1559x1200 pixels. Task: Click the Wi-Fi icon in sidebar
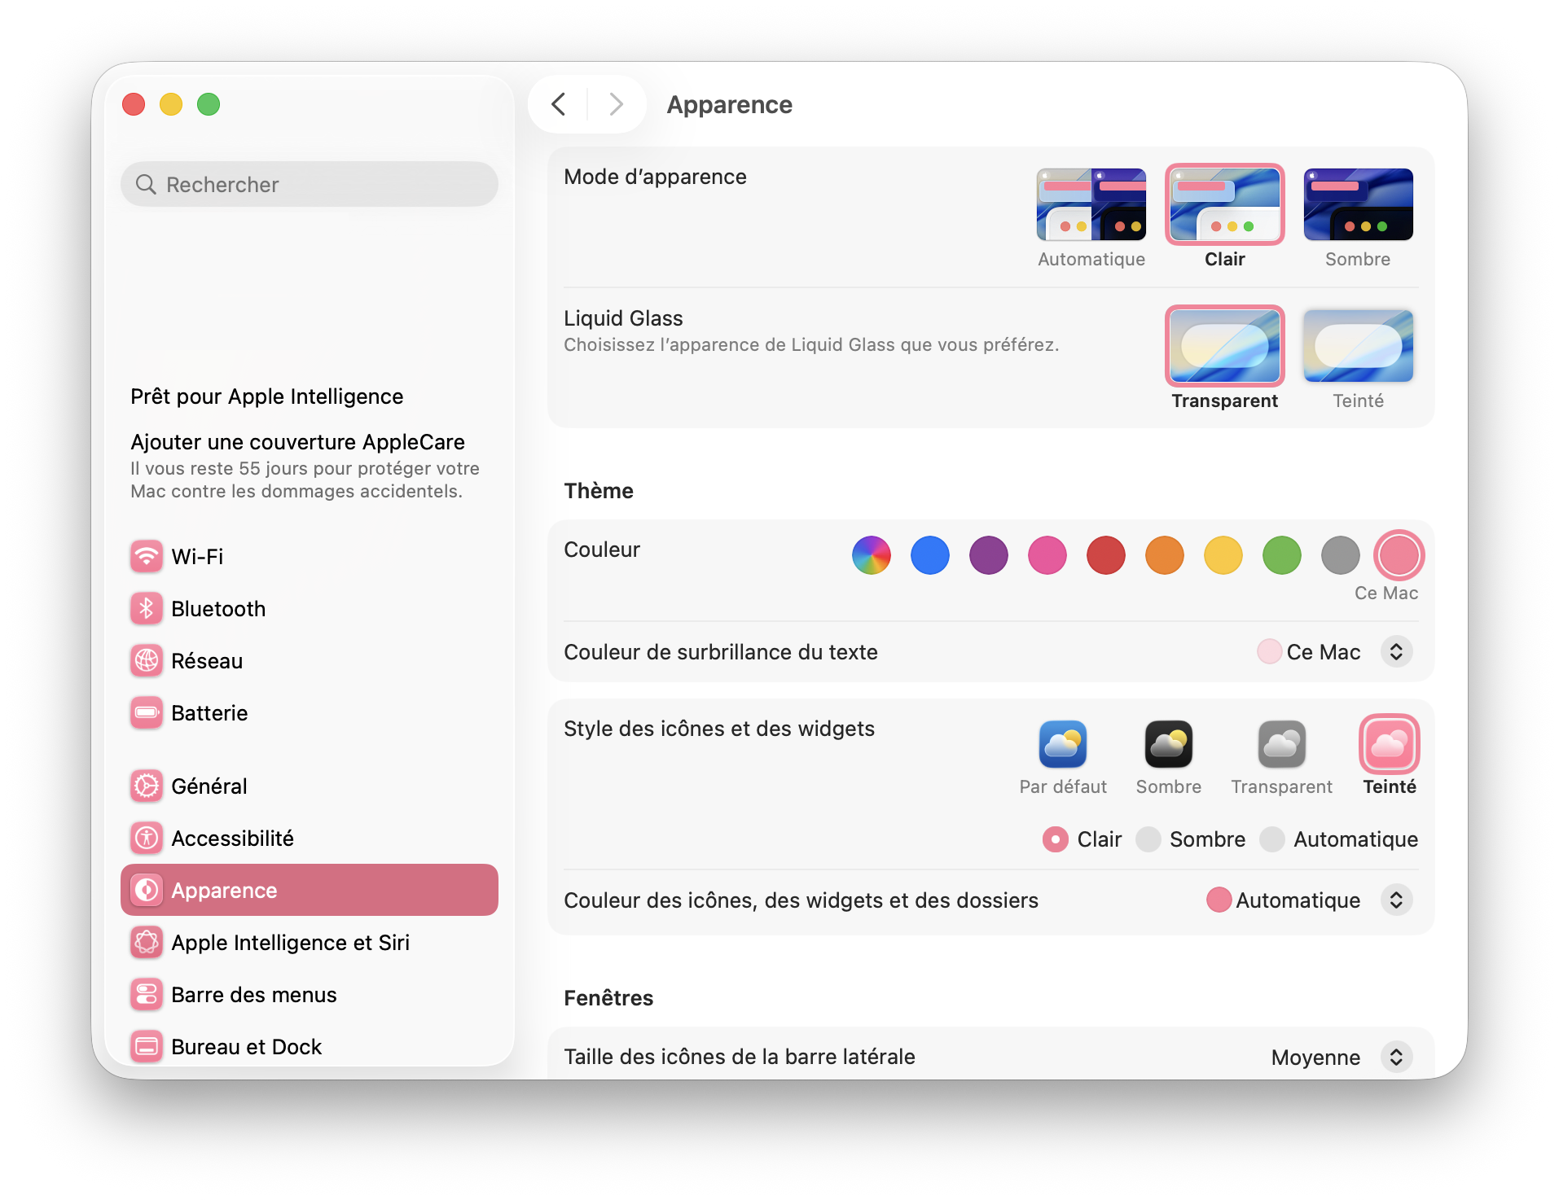pos(147,557)
